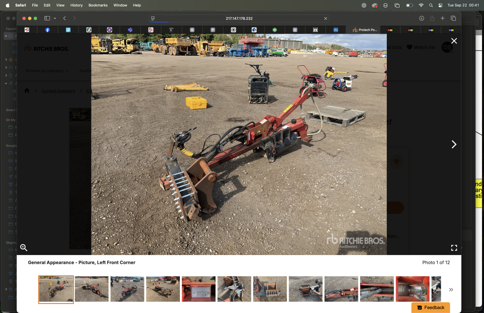The image size is (484, 313).
Task: Open the Safari History menu
Action: 76,5
